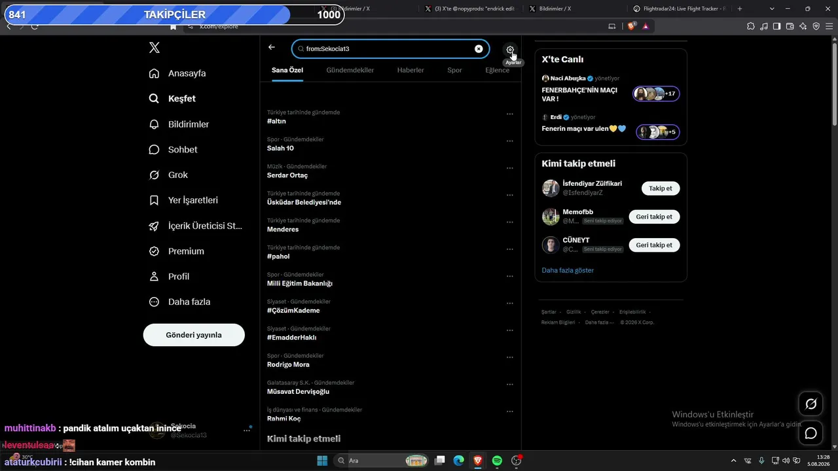Image resolution: width=838 pixels, height=471 pixels.
Task: Click the back arrow beside search box
Action: coord(272,48)
